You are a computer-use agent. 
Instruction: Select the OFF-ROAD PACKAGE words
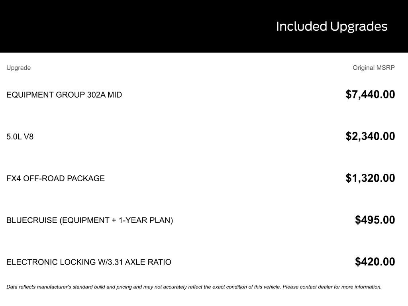click(x=64, y=178)
